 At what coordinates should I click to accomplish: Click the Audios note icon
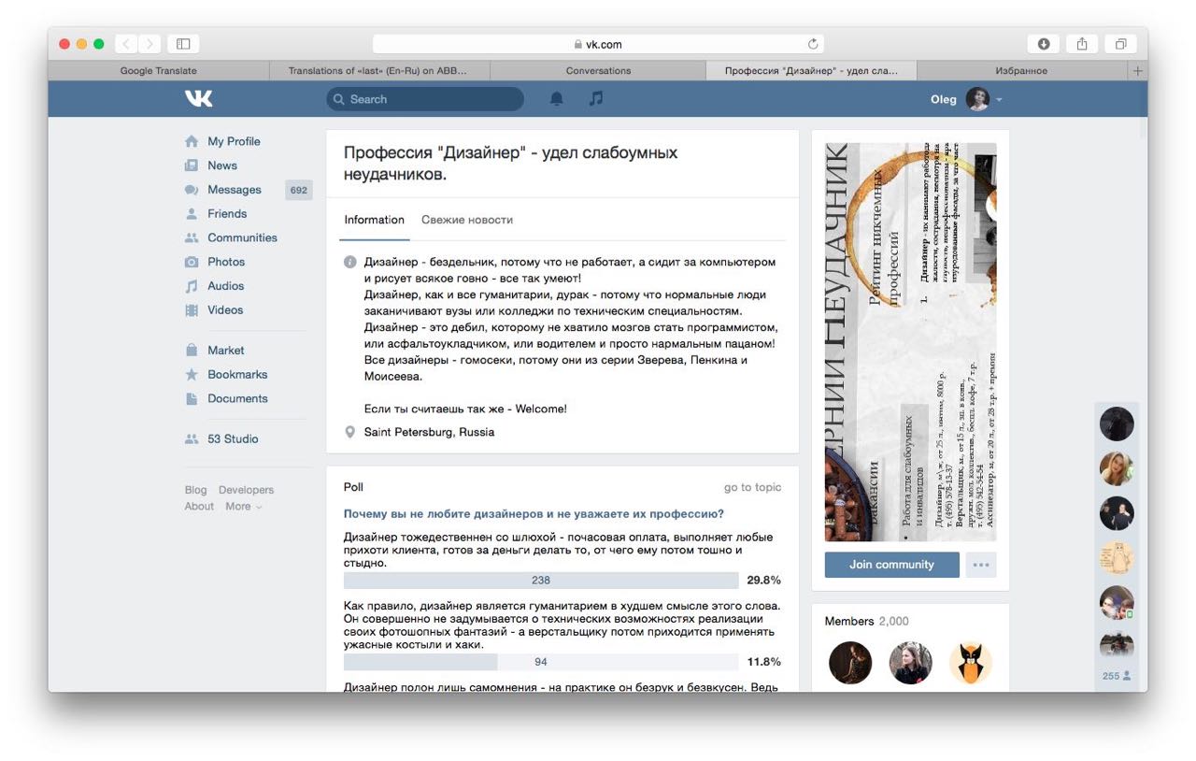(x=192, y=286)
